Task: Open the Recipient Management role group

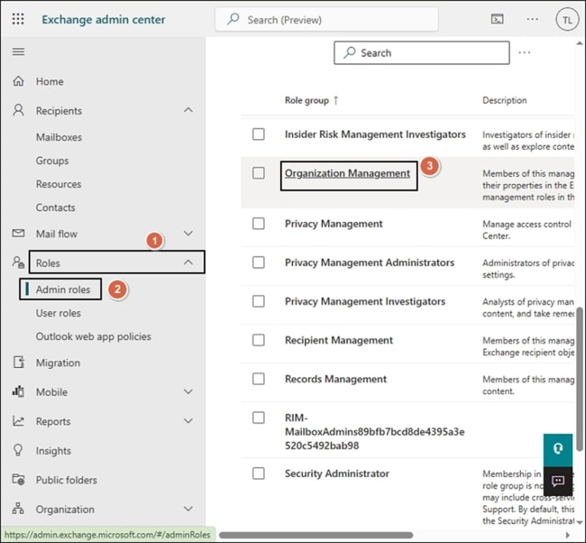Action: (339, 340)
